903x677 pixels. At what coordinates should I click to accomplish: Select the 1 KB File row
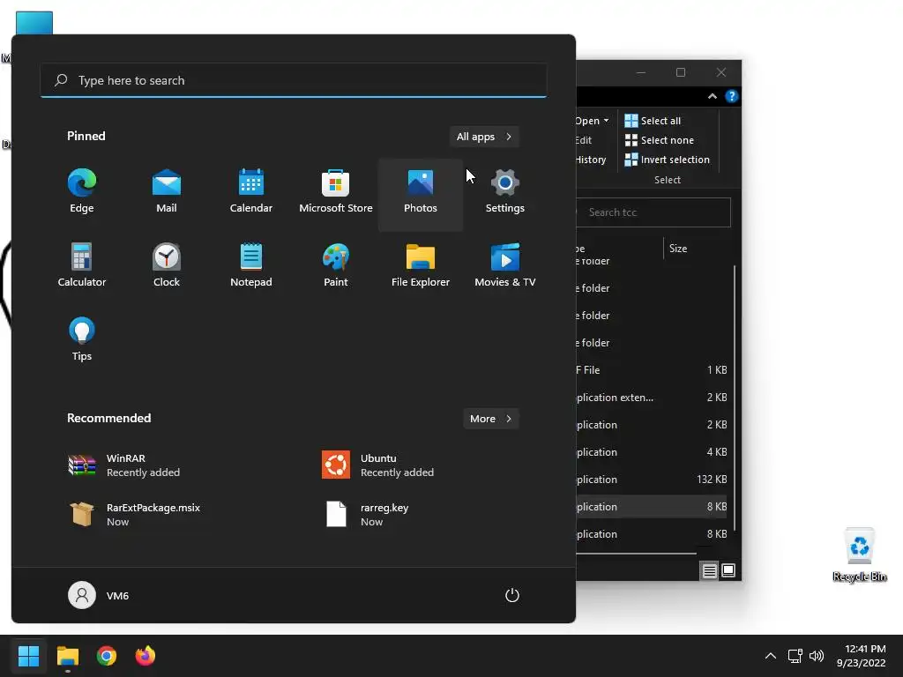(652, 370)
